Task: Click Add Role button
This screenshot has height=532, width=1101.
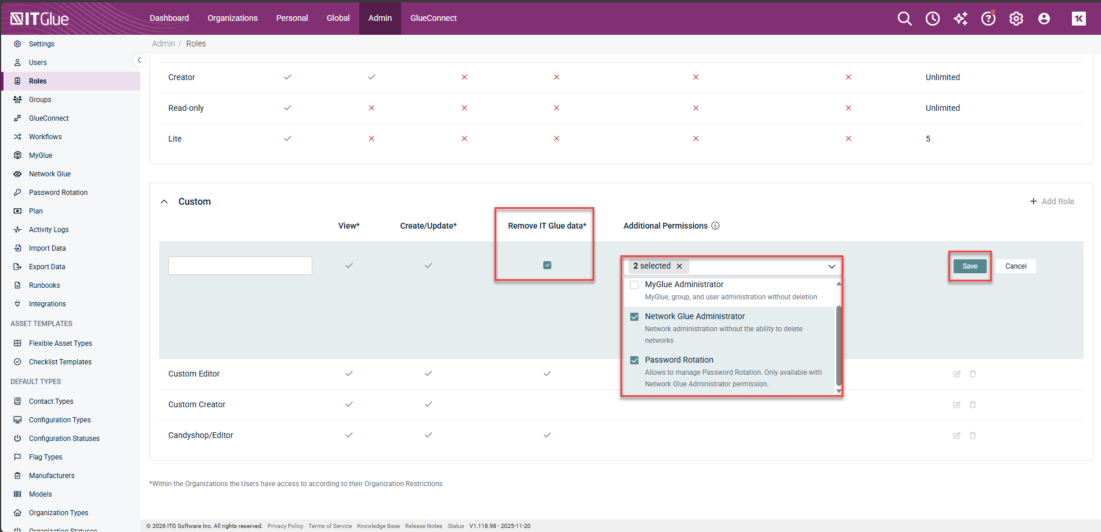Action: tap(1052, 201)
